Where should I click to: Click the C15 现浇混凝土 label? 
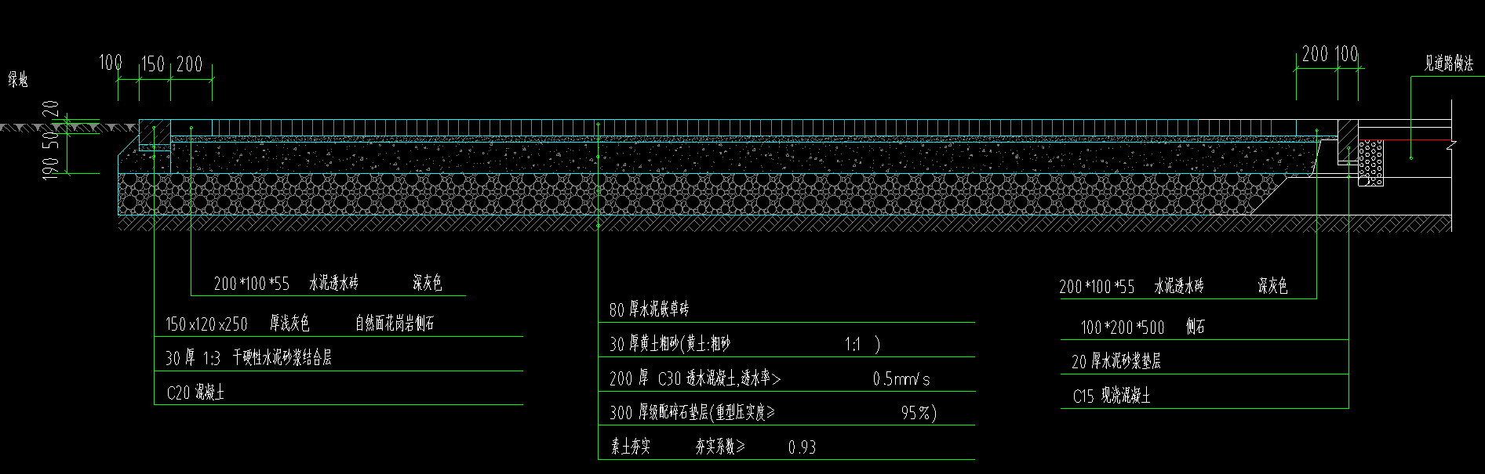[1111, 396]
